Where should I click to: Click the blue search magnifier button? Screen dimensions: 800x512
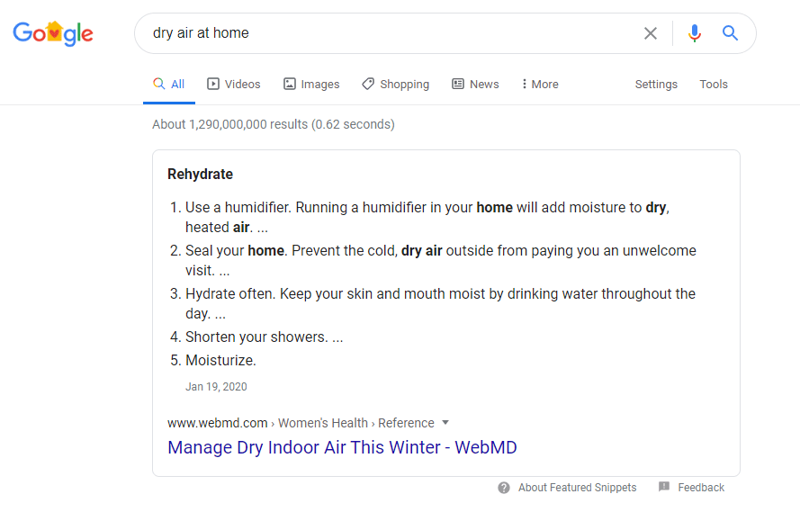tap(730, 33)
